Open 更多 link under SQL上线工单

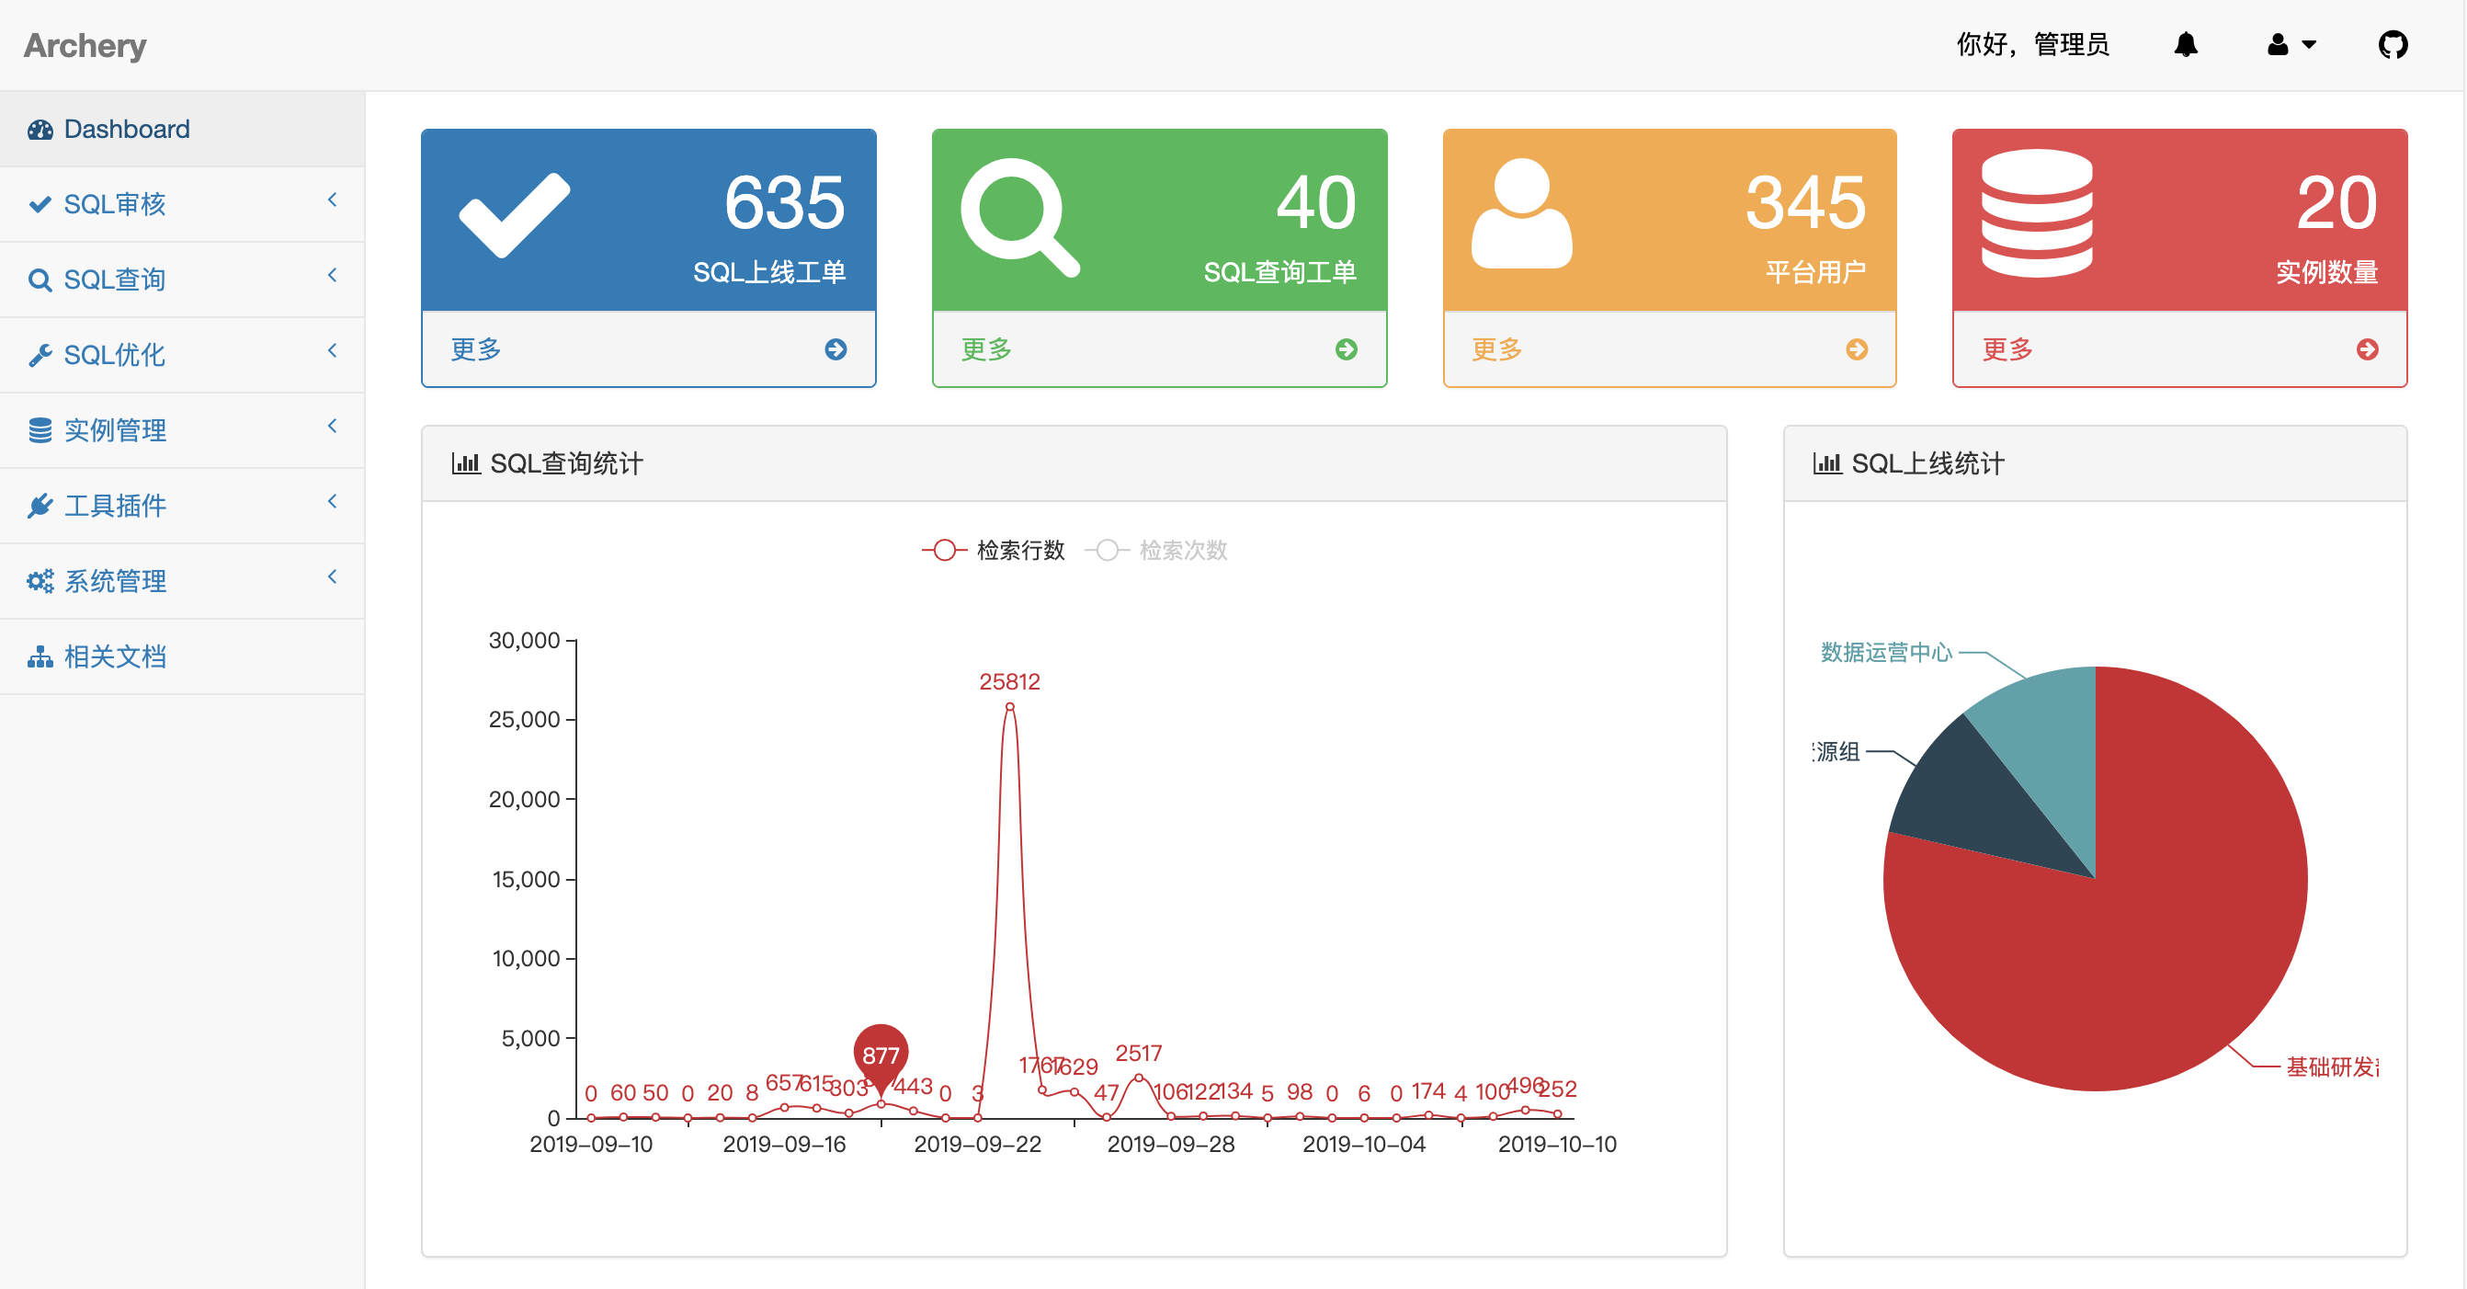[476, 349]
